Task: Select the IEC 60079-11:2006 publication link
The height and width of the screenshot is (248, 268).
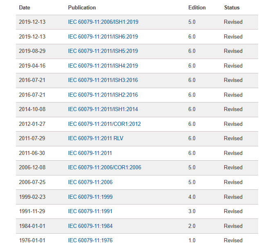Action: coord(90,182)
